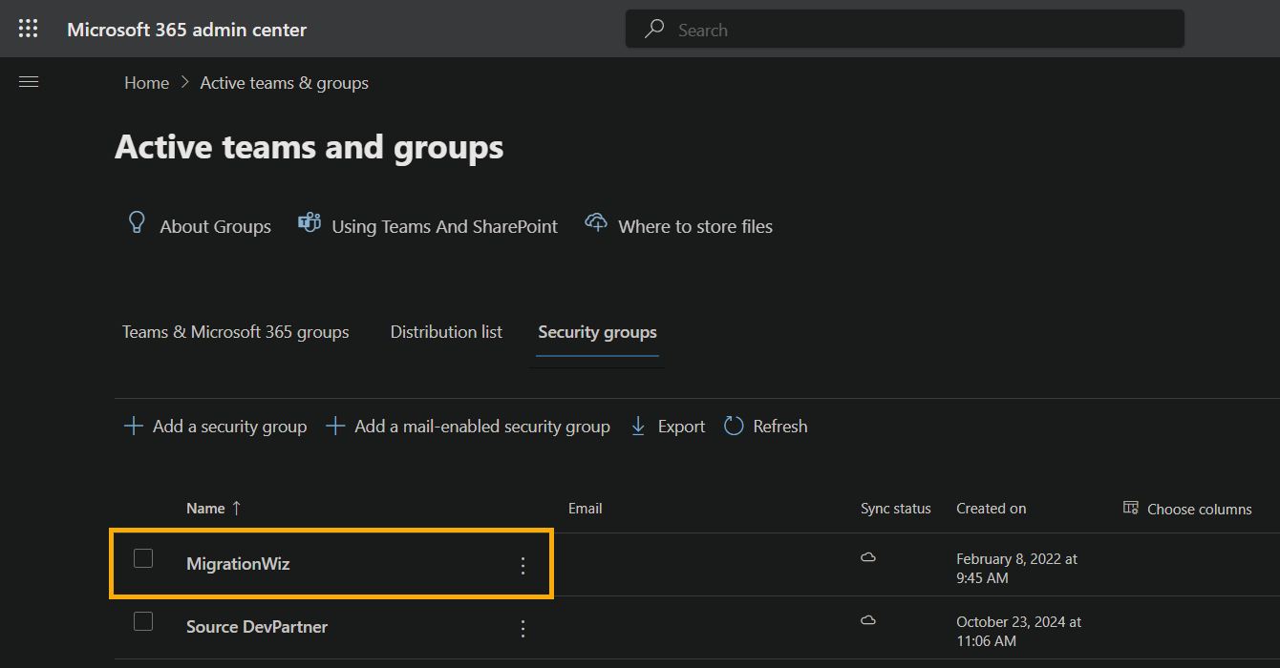Check the MigrationWiz row checkbox
1280x668 pixels.
(143, 558)
